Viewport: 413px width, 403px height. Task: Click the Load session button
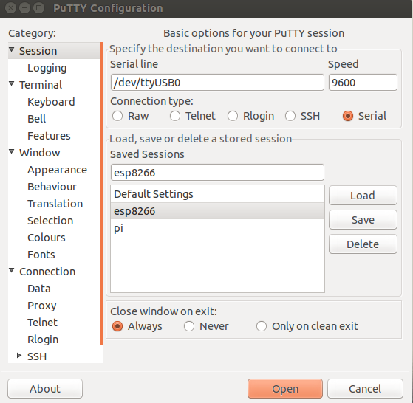tap(363, 196)
